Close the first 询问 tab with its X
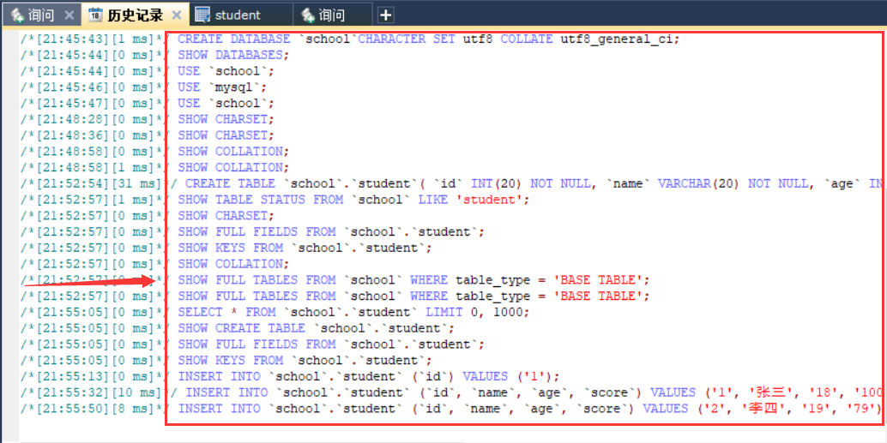The width and height of the screenshot is (887, 443). tap(69, 15)
